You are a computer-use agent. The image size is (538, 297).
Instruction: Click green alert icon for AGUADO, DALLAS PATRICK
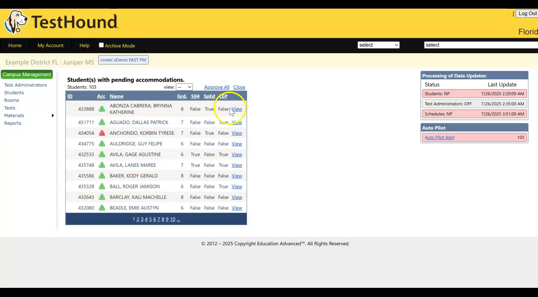tap(102, 122)
